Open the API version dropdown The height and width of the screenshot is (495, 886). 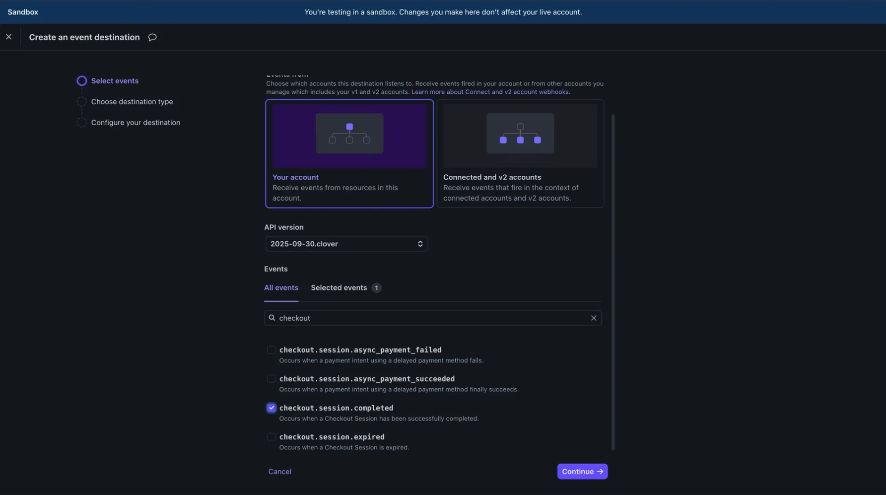[x=346, y=244]
